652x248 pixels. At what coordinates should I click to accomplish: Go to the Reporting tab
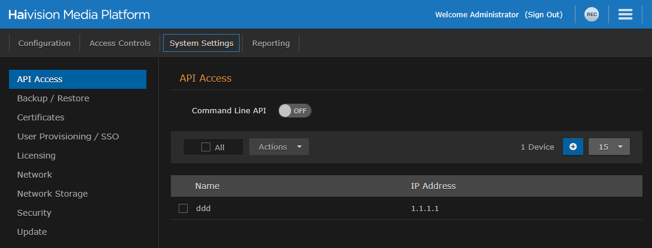(x=271, y=43)
